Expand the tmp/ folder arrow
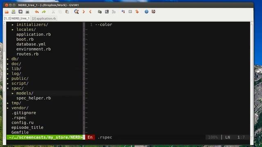This screenshot has height=147, width=262. [8, 103]
